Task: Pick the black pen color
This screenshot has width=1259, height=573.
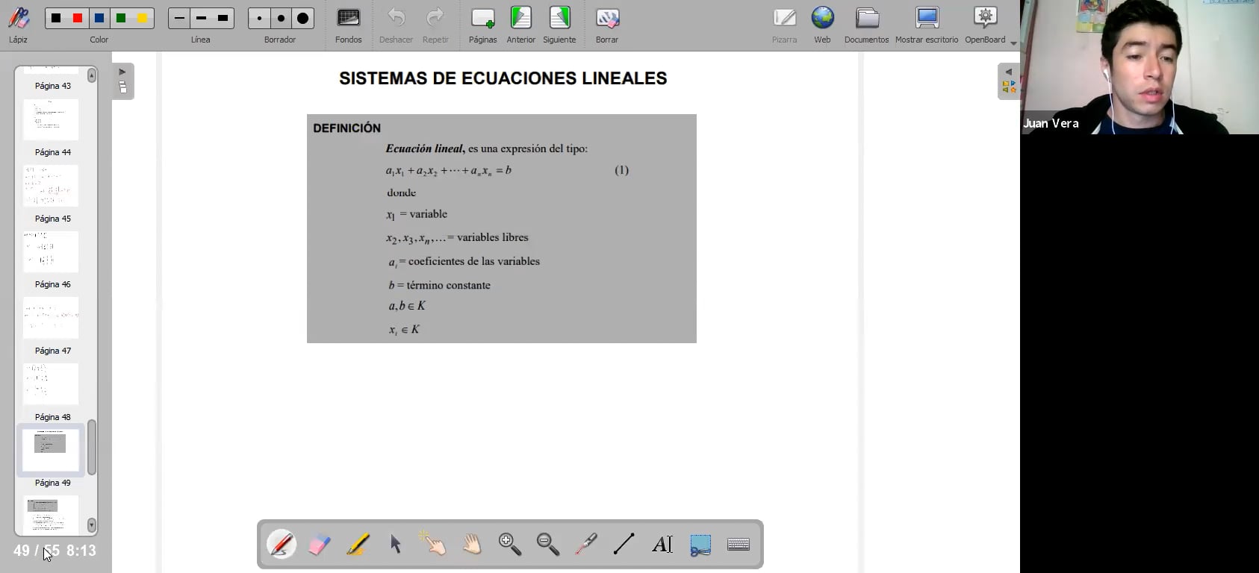Action: click(x=56, y=18)
